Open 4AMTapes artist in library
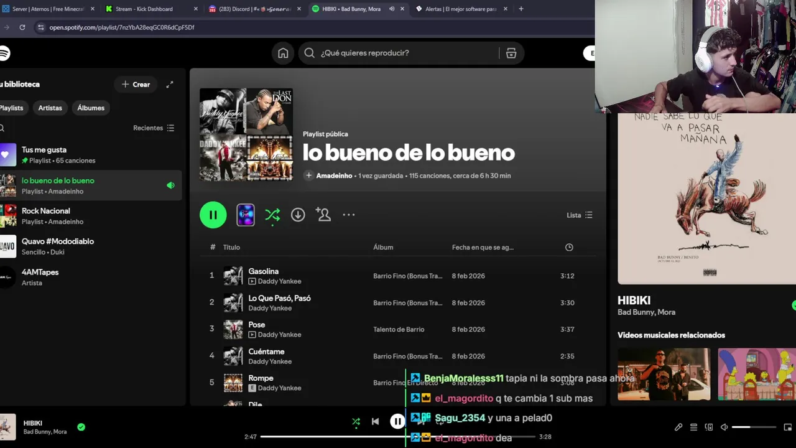This screenshot has width=796, height=448. pyautogui.click(x=91, y=277)
